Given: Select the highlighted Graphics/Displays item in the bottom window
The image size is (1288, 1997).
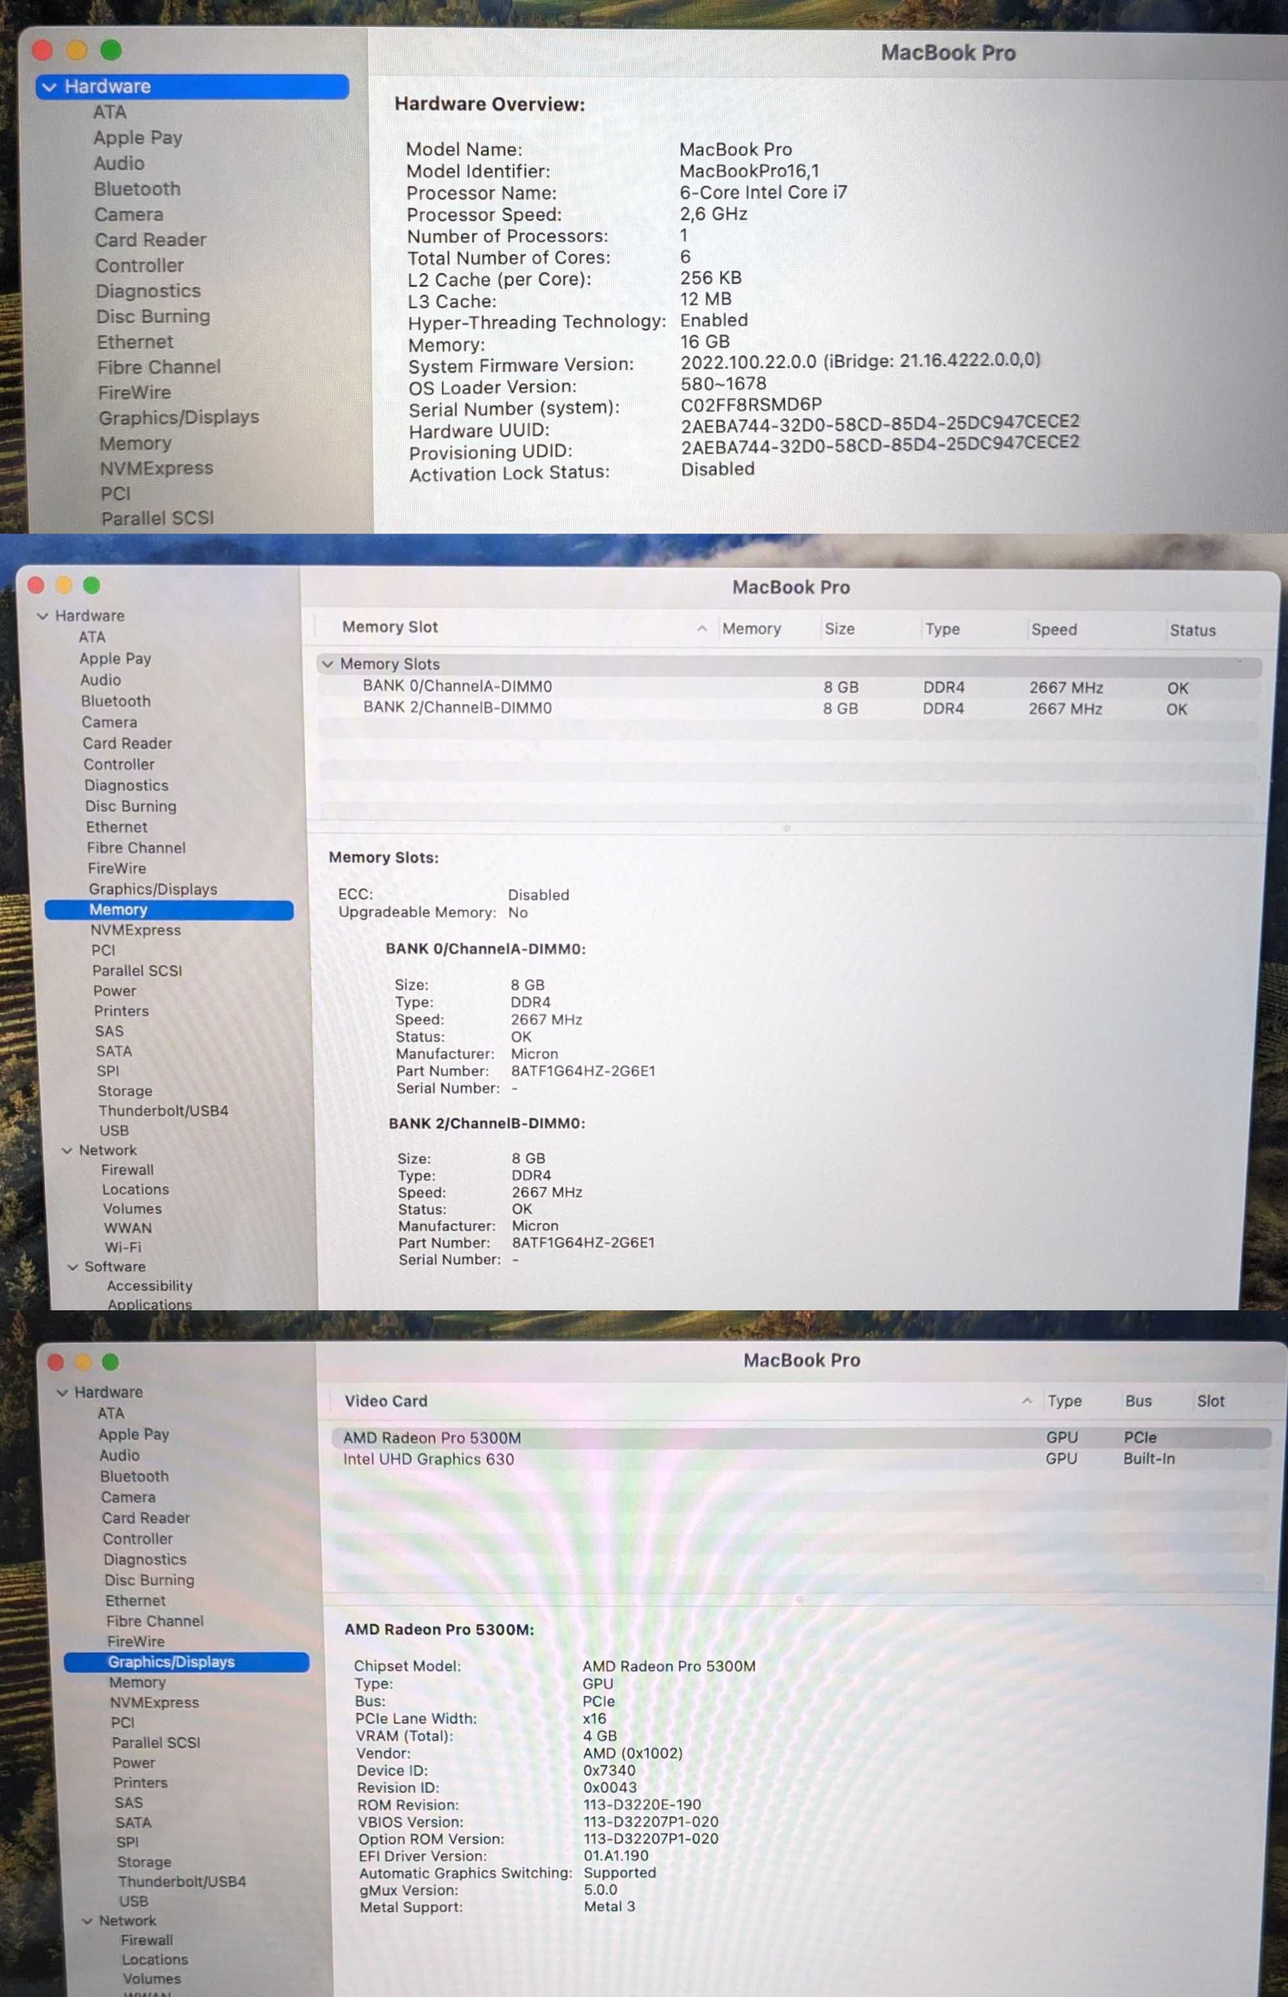Looking at the screenshot, I should click(x=187, y=1661).
